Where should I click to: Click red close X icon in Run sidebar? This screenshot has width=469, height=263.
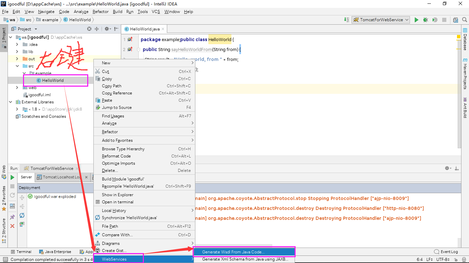pyautogui.click(x=12, y=226)
